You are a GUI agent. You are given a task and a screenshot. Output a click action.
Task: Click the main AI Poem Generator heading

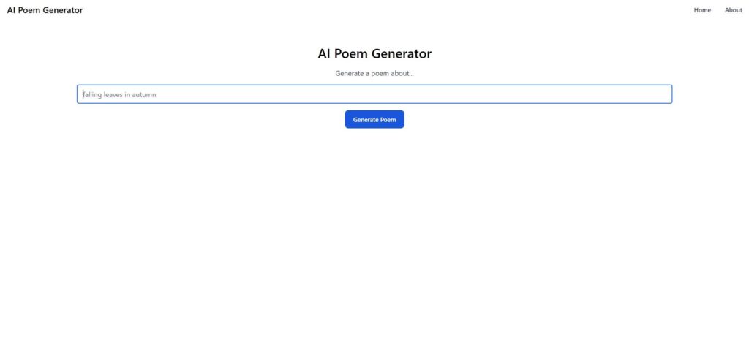pyautogui.click(x=374, y=53)
